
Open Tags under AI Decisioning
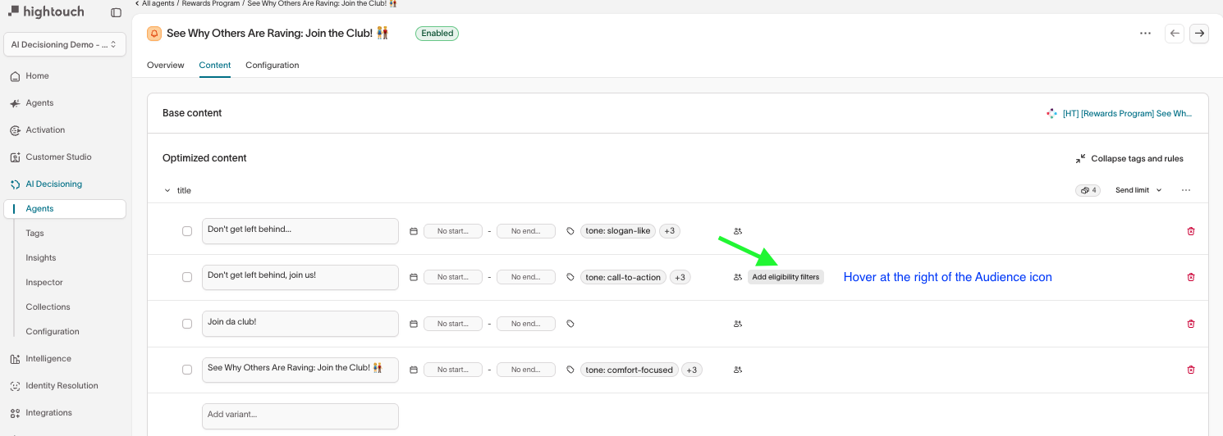(34, 233)
